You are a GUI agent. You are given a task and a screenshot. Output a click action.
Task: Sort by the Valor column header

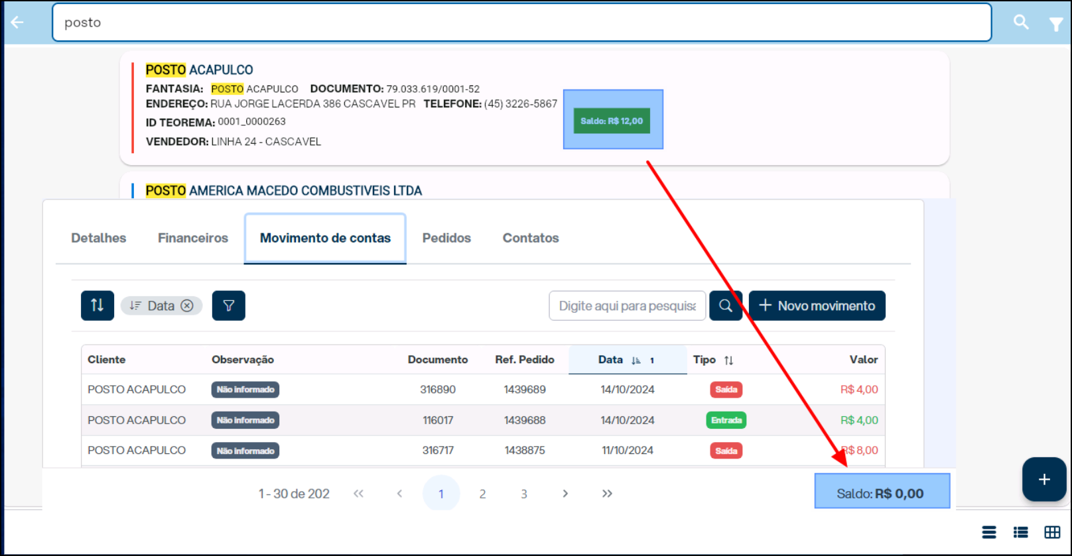pos(864,359)
